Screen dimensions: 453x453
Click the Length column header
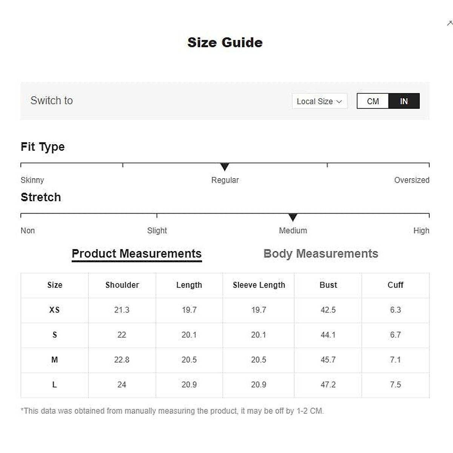pyautogui.click(x=189, y=285)
